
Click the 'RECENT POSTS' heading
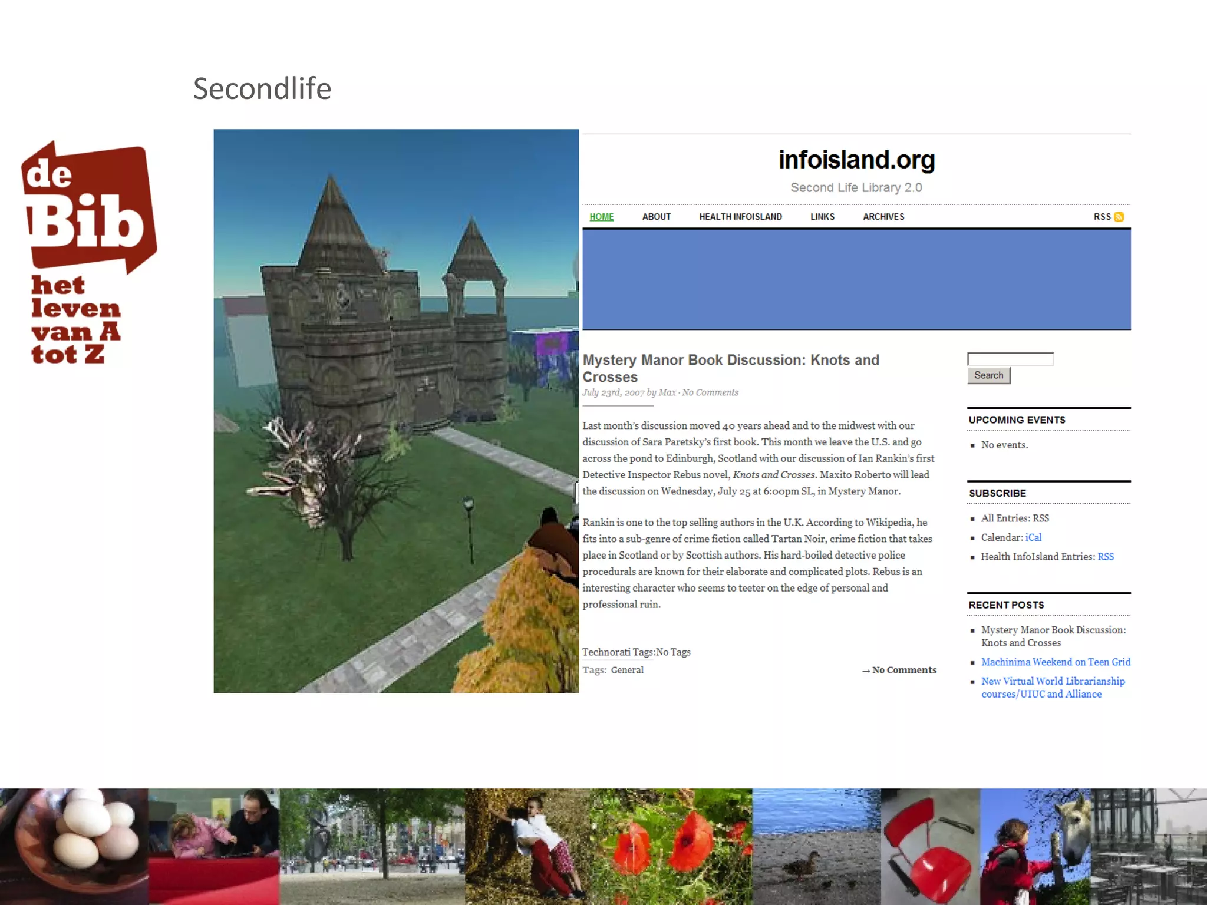tap(1006, 605)
